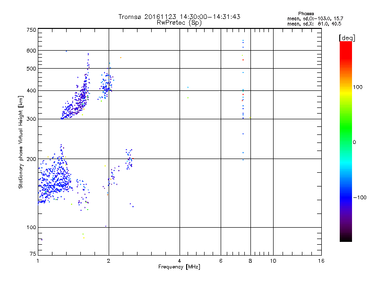This screenshot has height=284, width=378.
Task: Click the y-axis tick label '600'
Action: coord(31,51)
